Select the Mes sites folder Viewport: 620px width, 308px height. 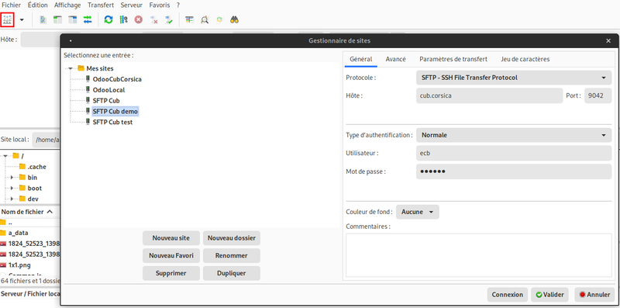100,68
